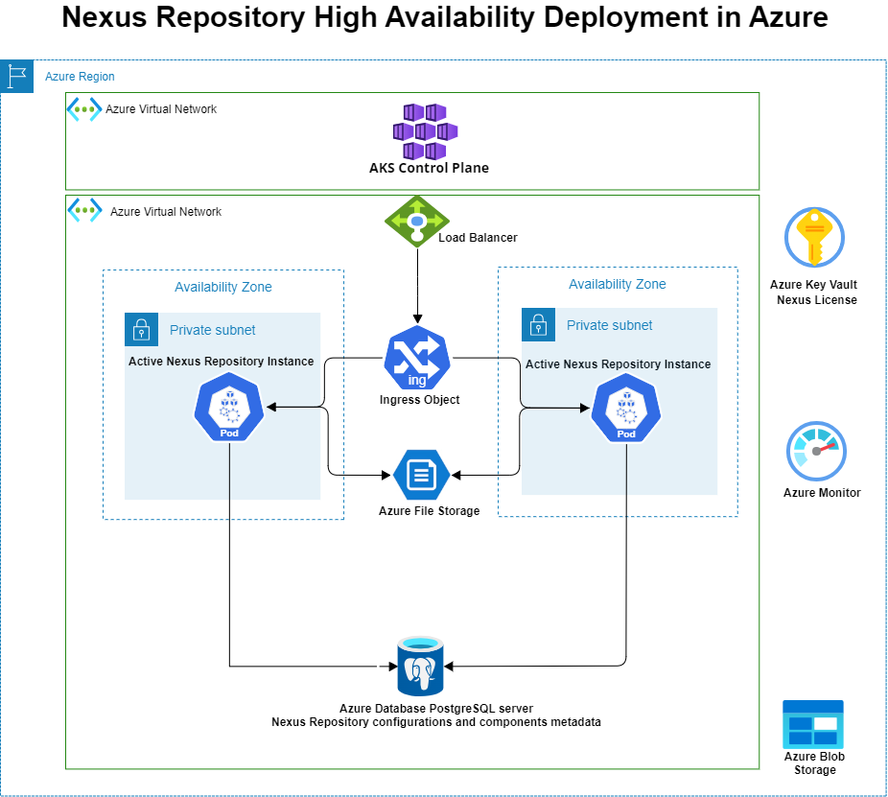Viewport: 888px width, 797px height.
Task: Click the Azure Key Vault label
Action: [813, 284]
